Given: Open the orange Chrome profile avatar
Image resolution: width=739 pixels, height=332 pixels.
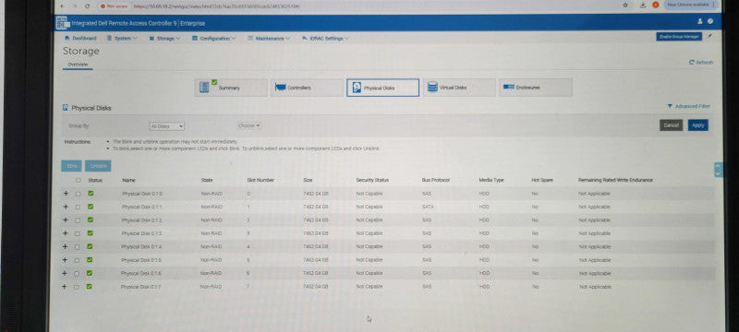Looking at the screenshot, I should click(655, 5).
